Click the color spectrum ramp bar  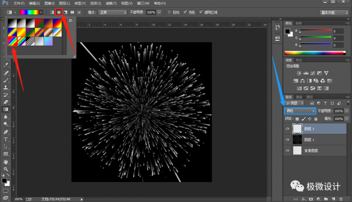(x=314, y=52)
